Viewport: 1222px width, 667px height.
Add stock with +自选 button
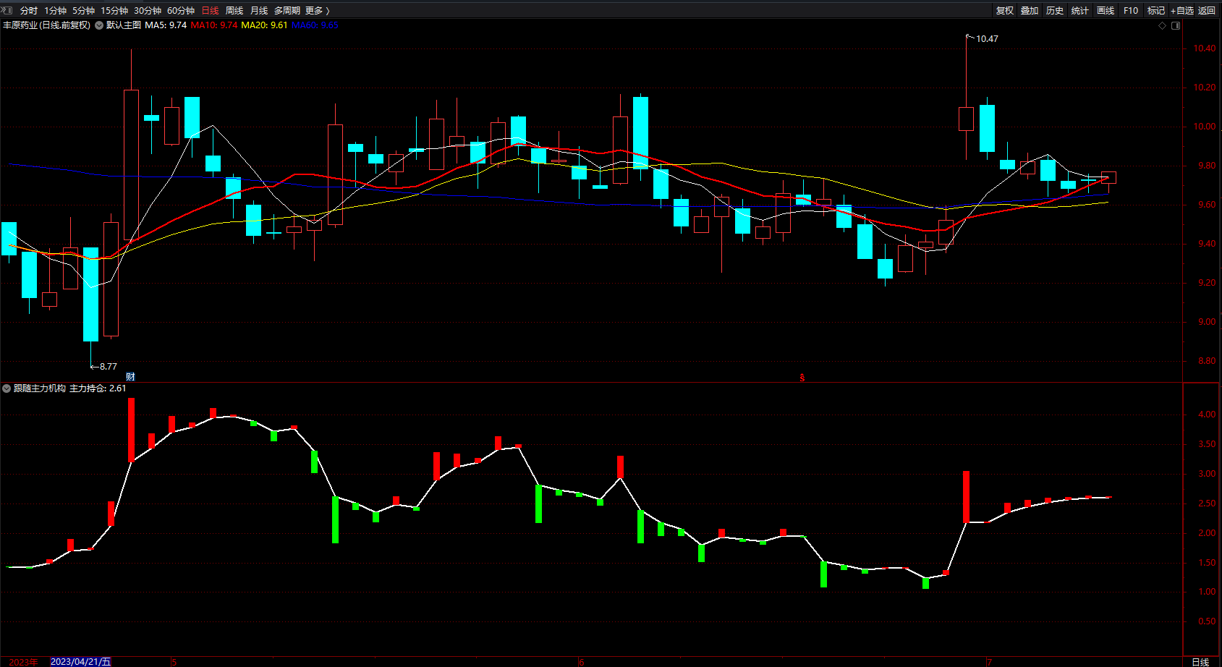tap(1181, 10)
